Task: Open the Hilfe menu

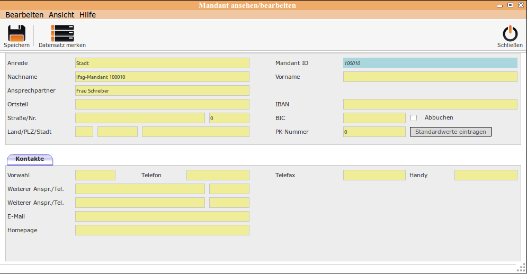Action: (87, 15)
